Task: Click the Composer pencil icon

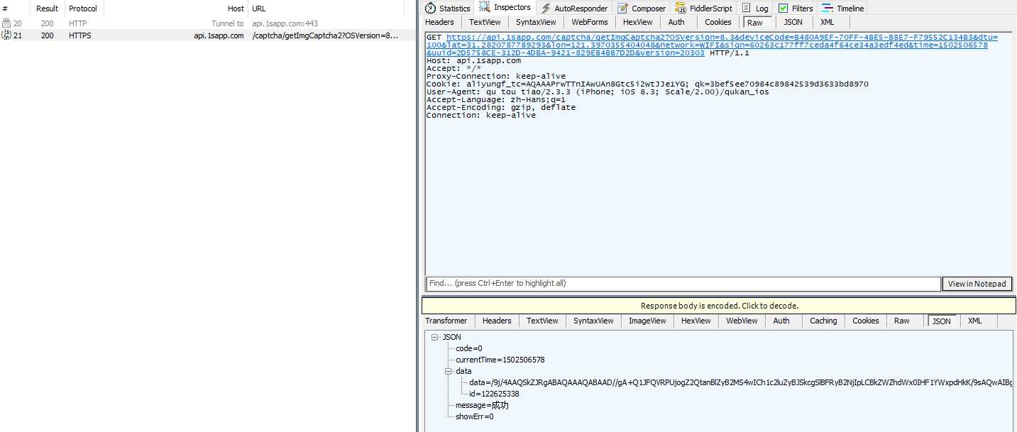Action: coord(622,9)
